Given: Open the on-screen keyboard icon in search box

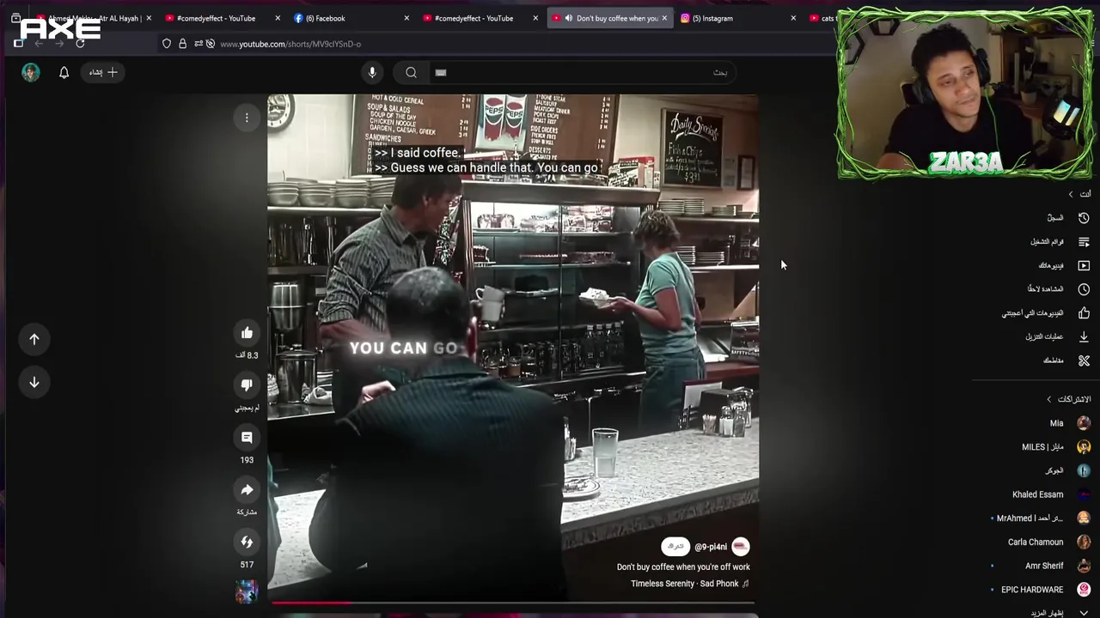Looking at the screenshot, I should coord(441,73).
